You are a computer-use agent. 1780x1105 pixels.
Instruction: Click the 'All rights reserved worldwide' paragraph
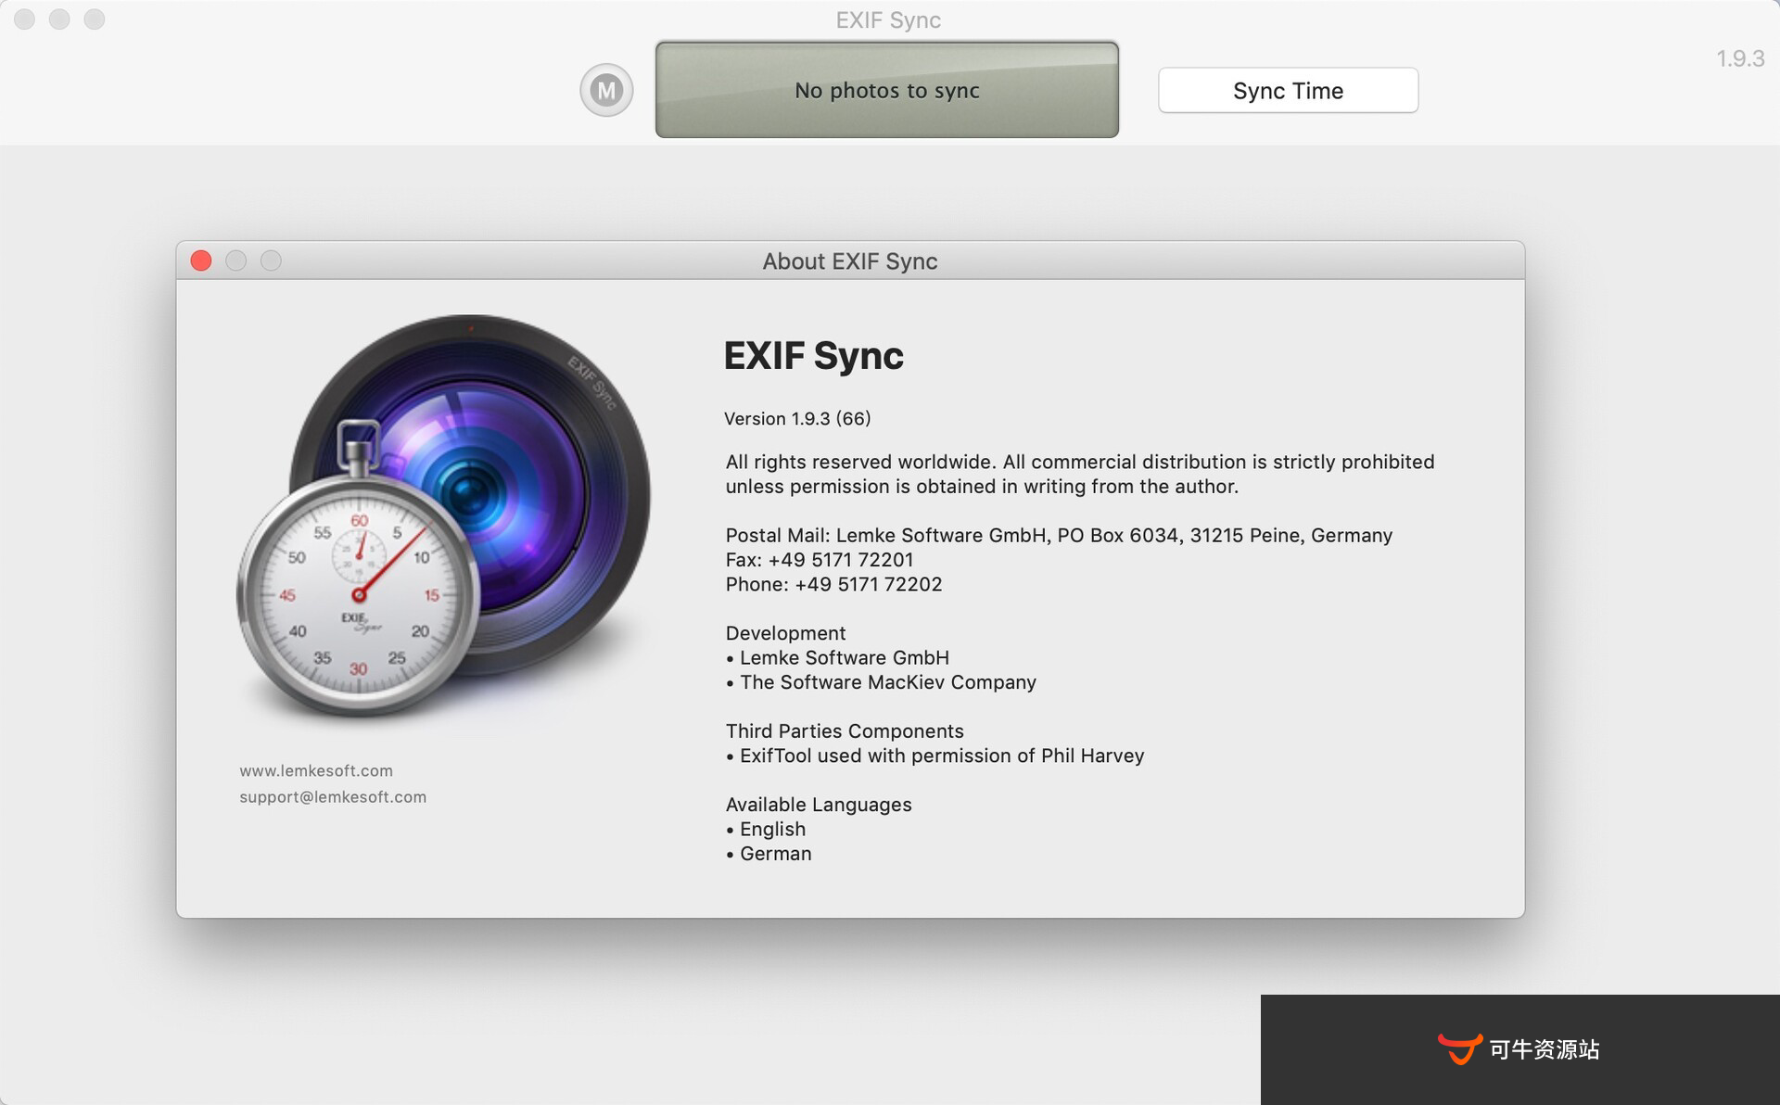[x=1080, y=474]
